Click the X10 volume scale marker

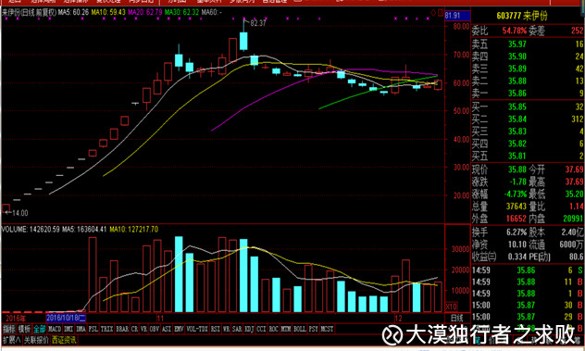pyautogui.click(x=451, y=307)
